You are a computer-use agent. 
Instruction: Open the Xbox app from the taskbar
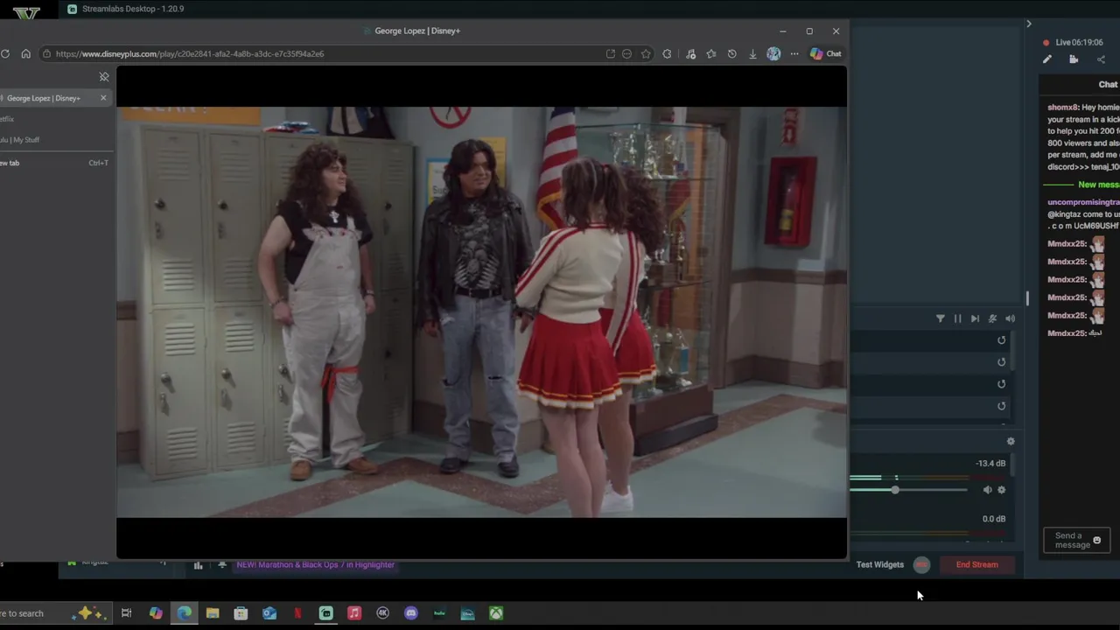(x=496, y=613)
